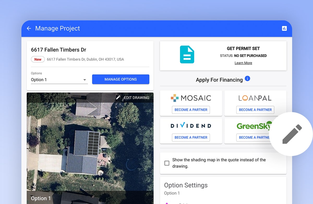
Task: Click the Manage Options button
Action: pyautogui.click(x=121, y=79)
